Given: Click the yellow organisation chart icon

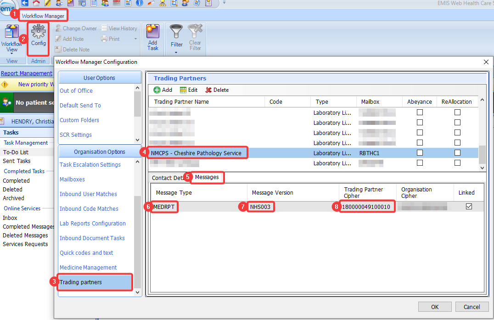Looking at the screenshot, I should pos(163,3).
